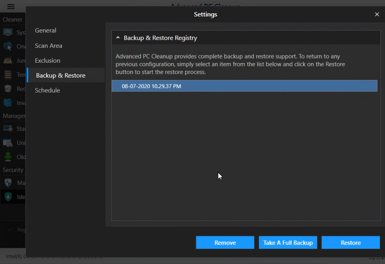
Task: Close the Settings dialog
Action: [x=377, y=14]
